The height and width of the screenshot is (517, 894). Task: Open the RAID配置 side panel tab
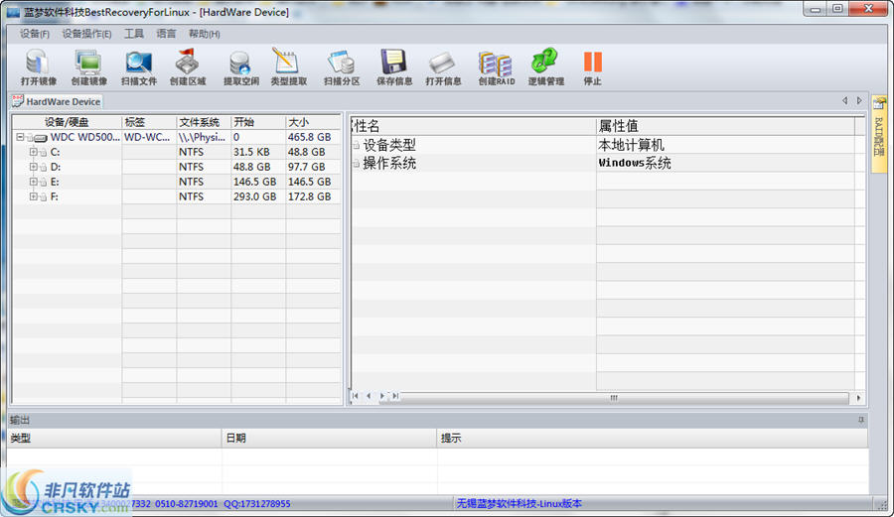879,133
